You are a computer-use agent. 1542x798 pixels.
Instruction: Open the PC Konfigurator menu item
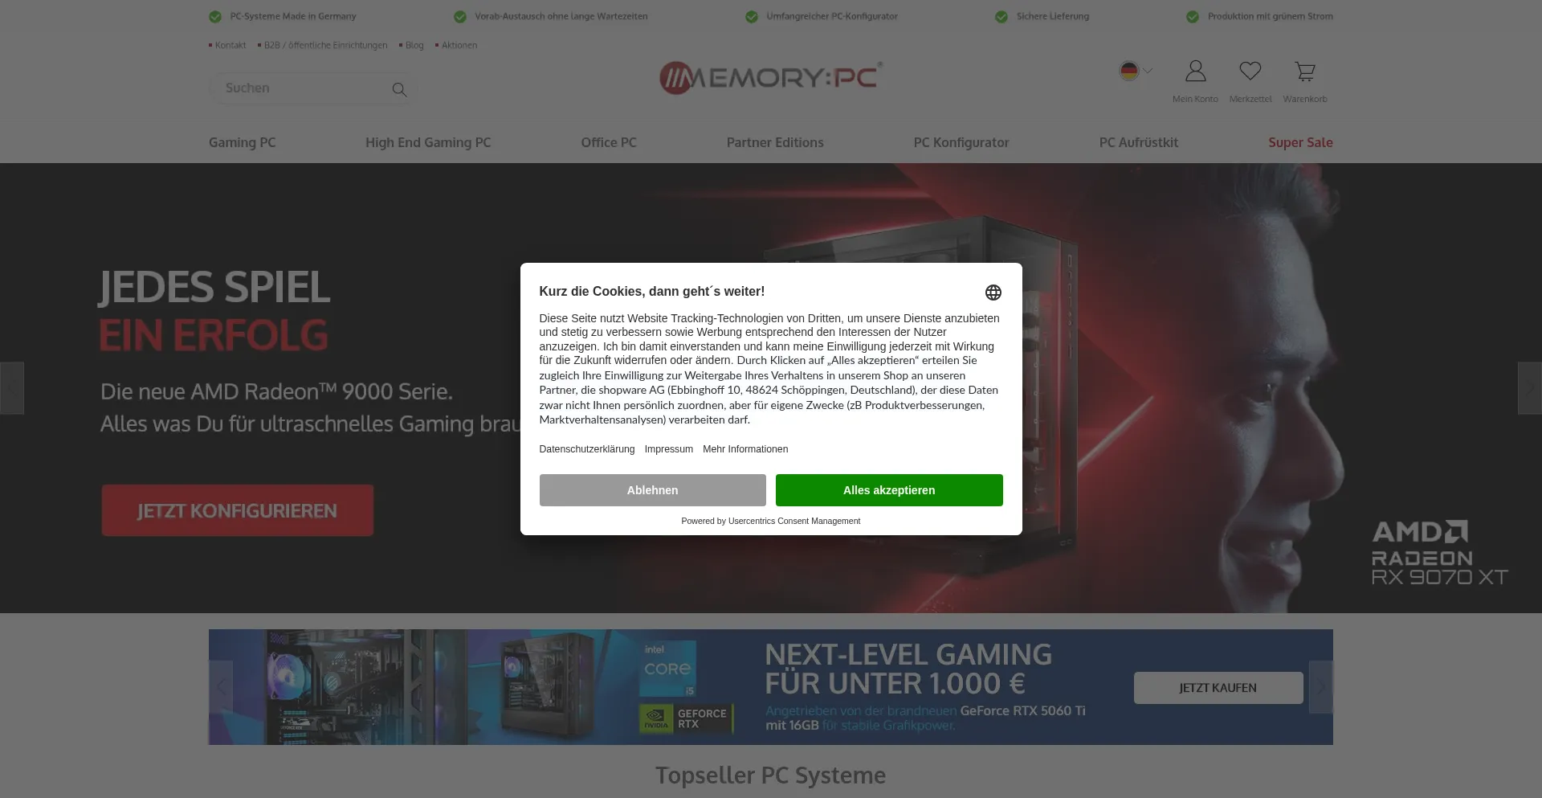click(x=961, y=142)
